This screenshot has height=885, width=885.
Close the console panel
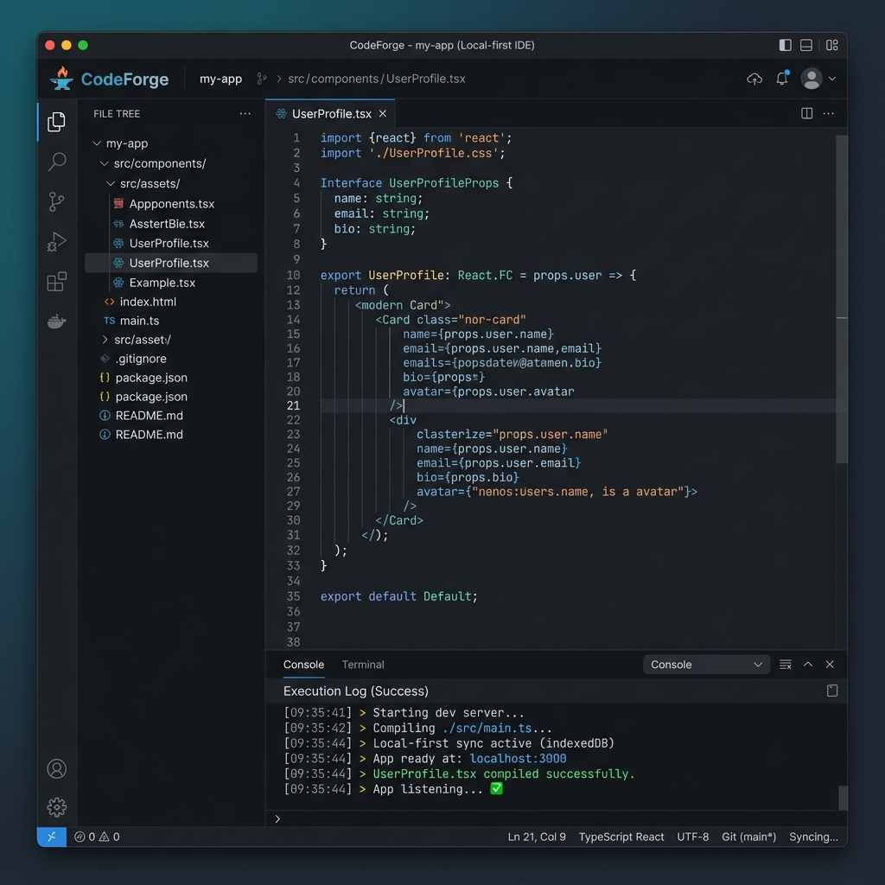click(830, 665)
